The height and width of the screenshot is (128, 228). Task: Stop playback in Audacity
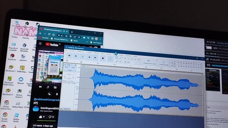pos(82,57)
